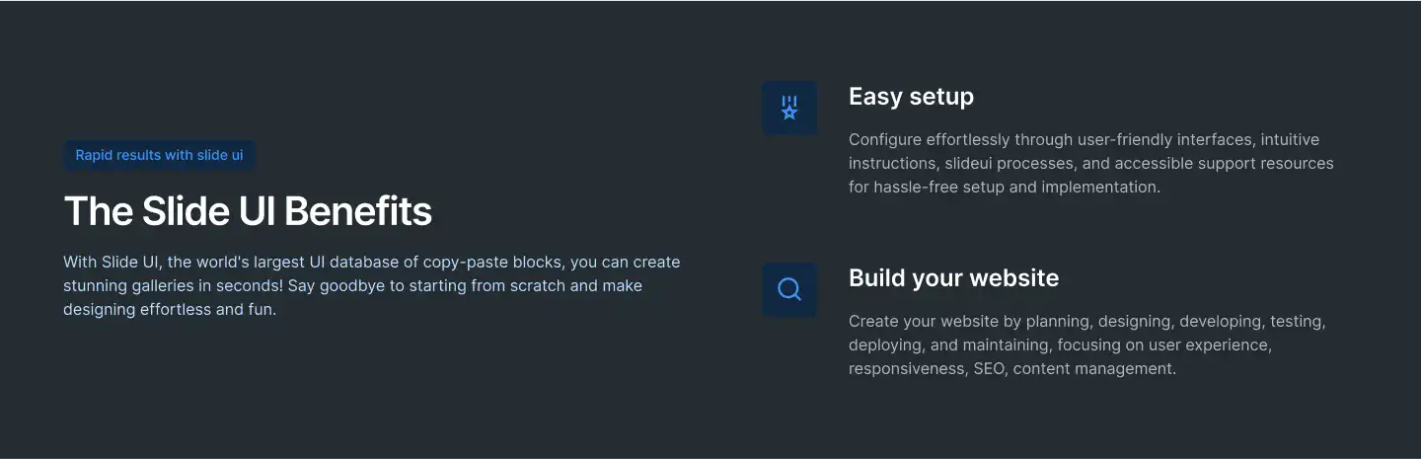Click 'The Slide UI Benefits' heading

(248, 211)
